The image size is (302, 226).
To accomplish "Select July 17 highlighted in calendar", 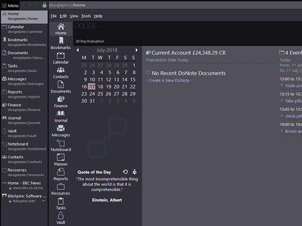I will (92, 86).
